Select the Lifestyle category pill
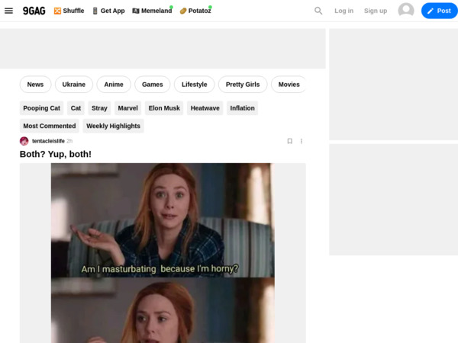The width and height of the screenshot is (458, 343). point(194,85)
